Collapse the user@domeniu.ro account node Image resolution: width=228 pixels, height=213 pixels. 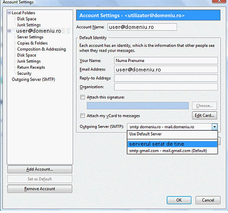9,31
